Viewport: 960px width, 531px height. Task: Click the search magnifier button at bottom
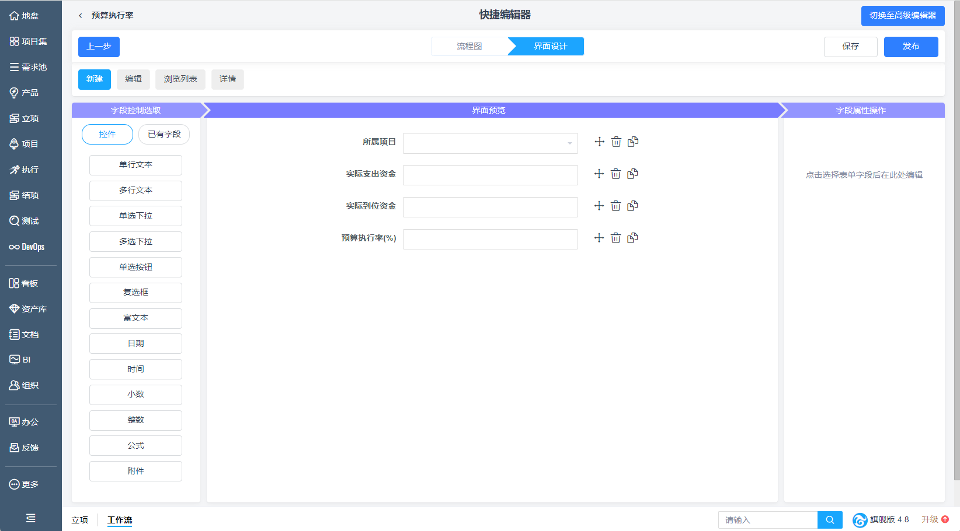click(x=829, y=520)
